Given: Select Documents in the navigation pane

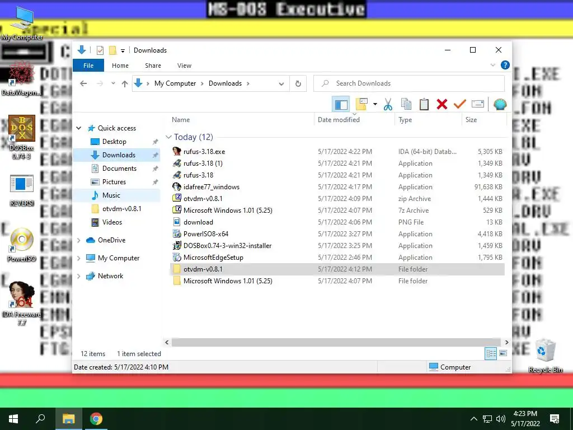Looking at the screenshot, I should (119, 169).
